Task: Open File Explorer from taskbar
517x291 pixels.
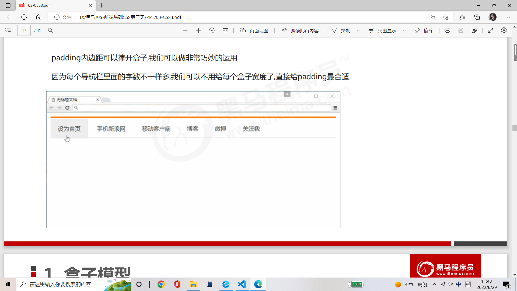Action: [x=193, y=284]
